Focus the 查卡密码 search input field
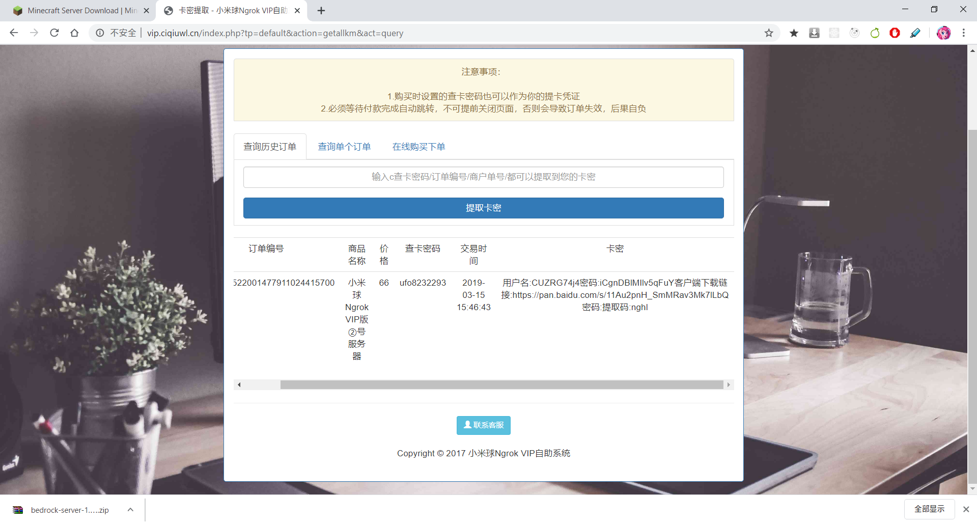 point(483,177)
